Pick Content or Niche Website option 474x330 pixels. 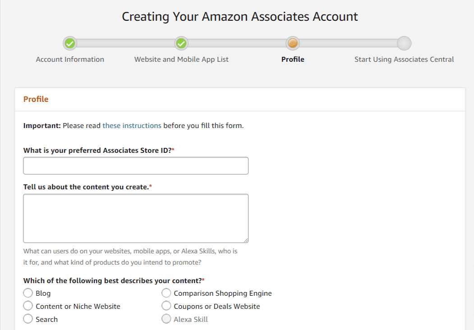click(x=28, y=306)
